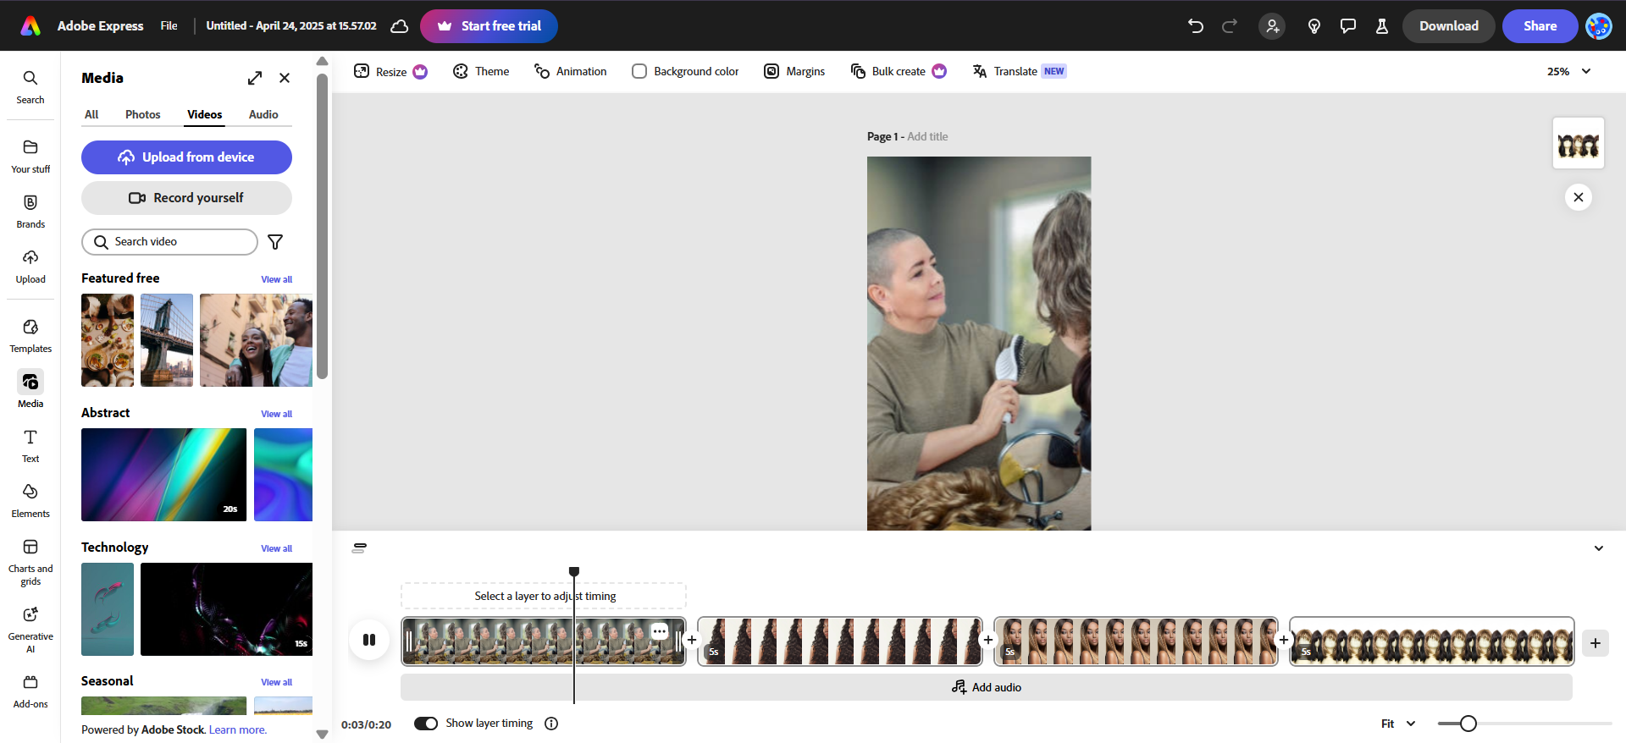
Task: Open Charts and grids panel
Action: 30,562
